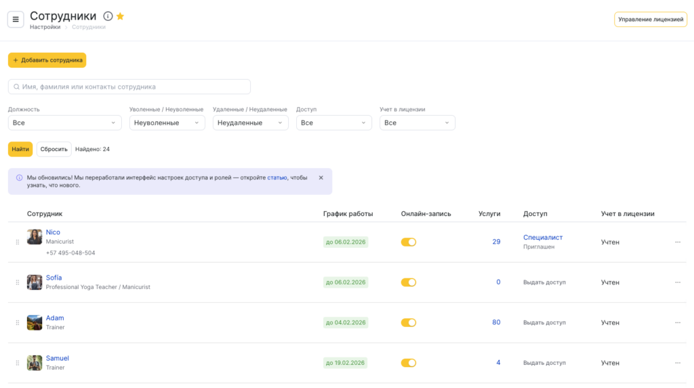Disable online booking toggle for Nico
Viewport: 694px width, 388px height.
click(x=408, y=242)
